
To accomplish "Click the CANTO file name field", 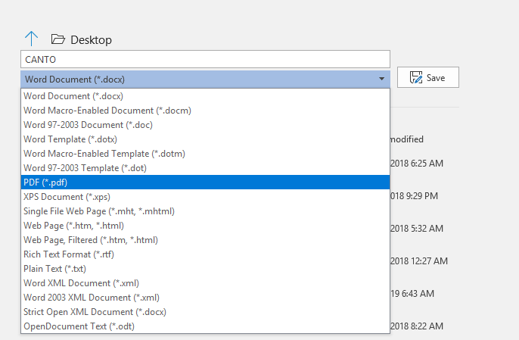I will click(205, 59).
